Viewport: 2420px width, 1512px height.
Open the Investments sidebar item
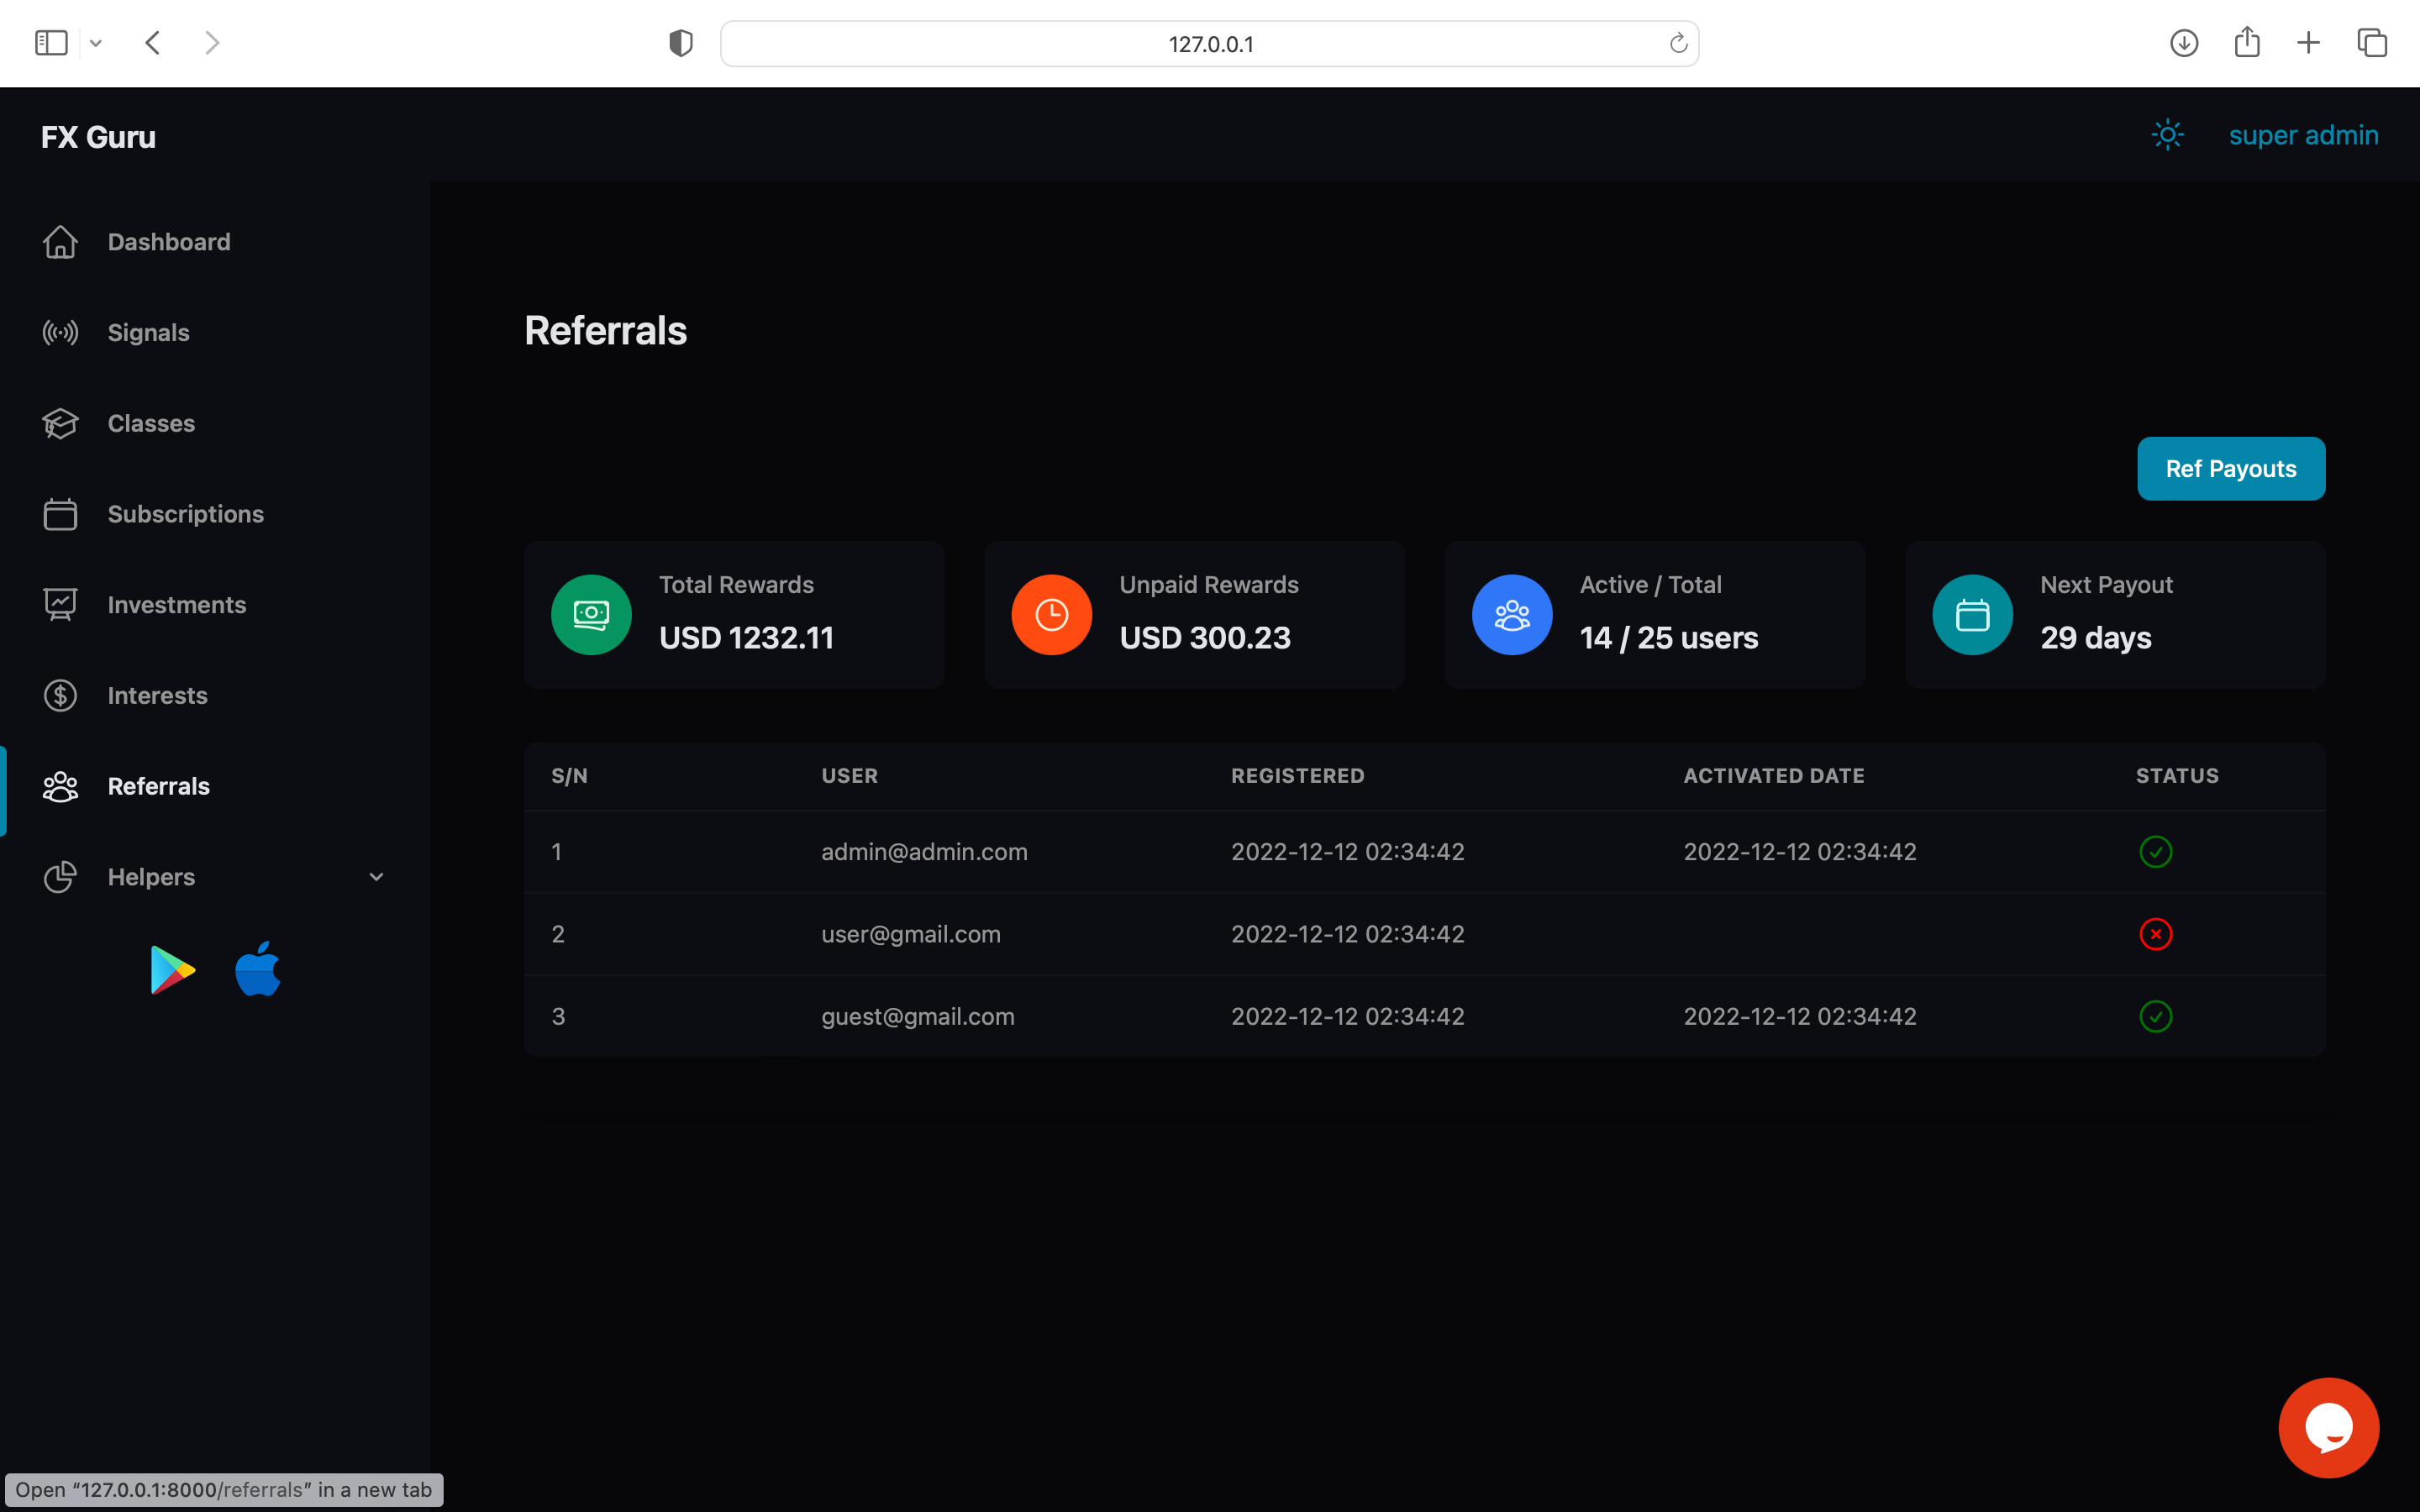tap(176, 605)
